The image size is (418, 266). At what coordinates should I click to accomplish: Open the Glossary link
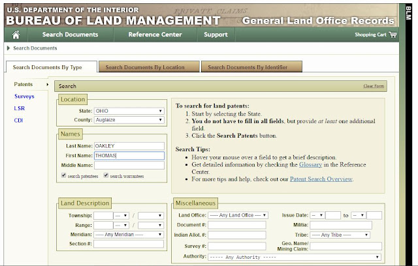click(x=310, y=165)
